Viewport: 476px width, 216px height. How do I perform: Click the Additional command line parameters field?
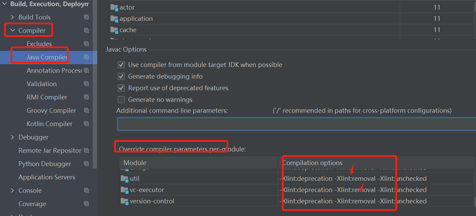[x=294, y=124]
